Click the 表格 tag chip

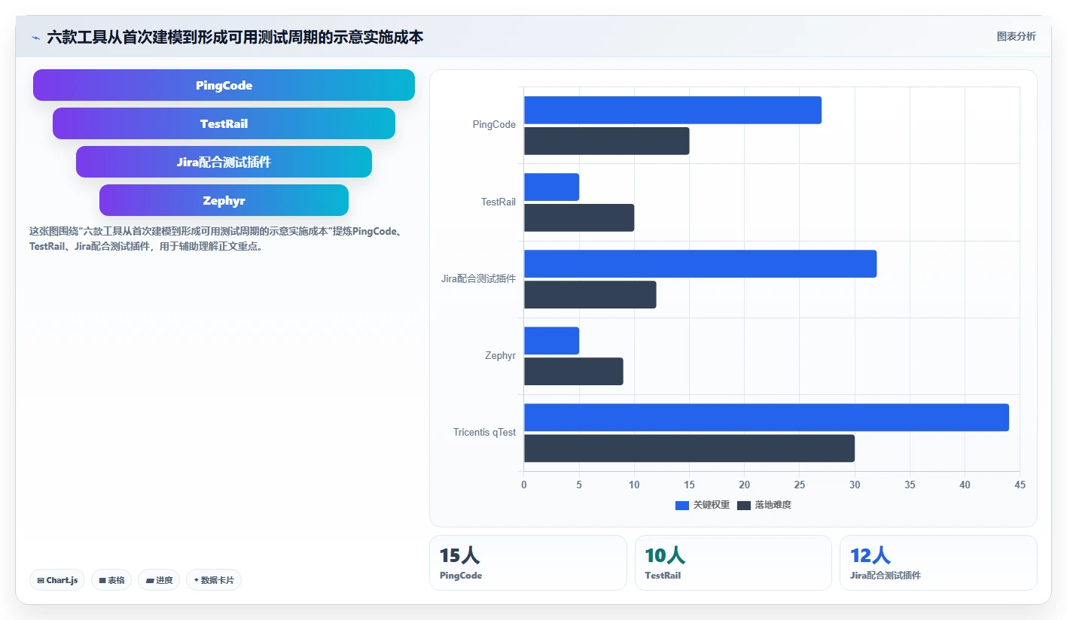(x=111, y=580)
